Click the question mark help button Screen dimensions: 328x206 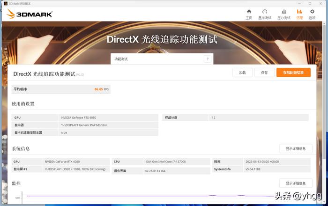208,59
